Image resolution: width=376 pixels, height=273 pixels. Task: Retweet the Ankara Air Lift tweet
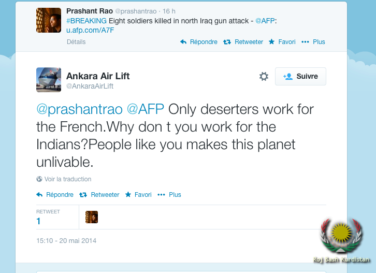click(99, 195)
